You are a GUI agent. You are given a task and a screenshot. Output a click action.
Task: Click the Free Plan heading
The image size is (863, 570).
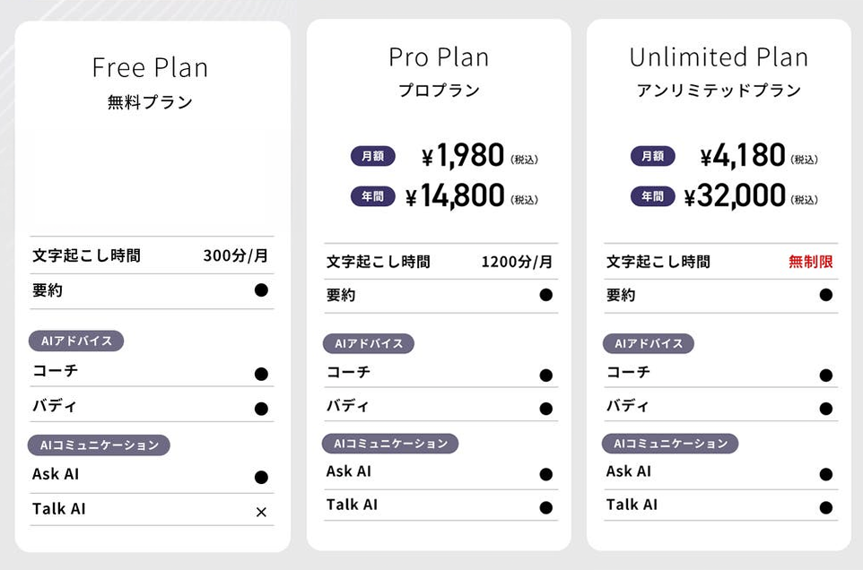pos(150,68)
